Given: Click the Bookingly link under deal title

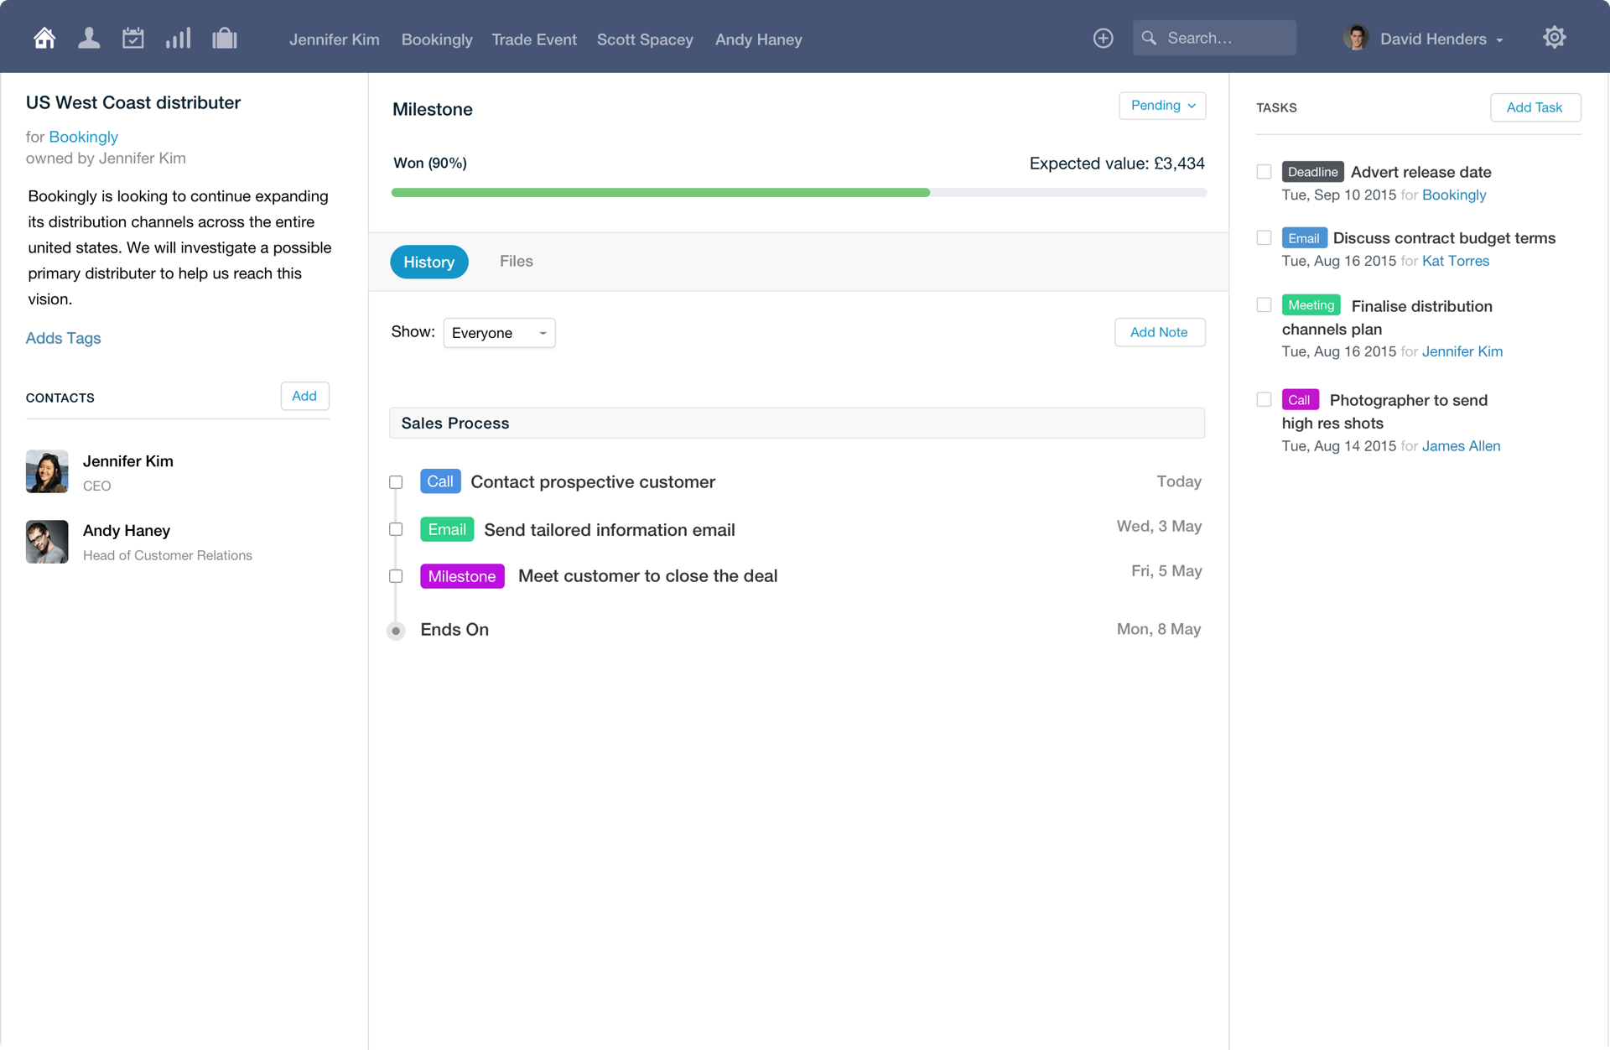Looking at the screenshot, I should pyautogui.click(x=82, y=138).
